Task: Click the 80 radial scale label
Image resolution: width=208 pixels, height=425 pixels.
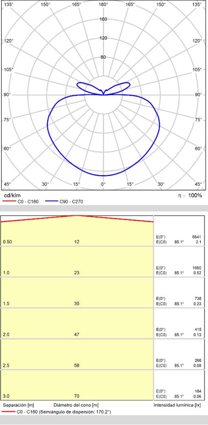Action: click(x=104, y=57)
